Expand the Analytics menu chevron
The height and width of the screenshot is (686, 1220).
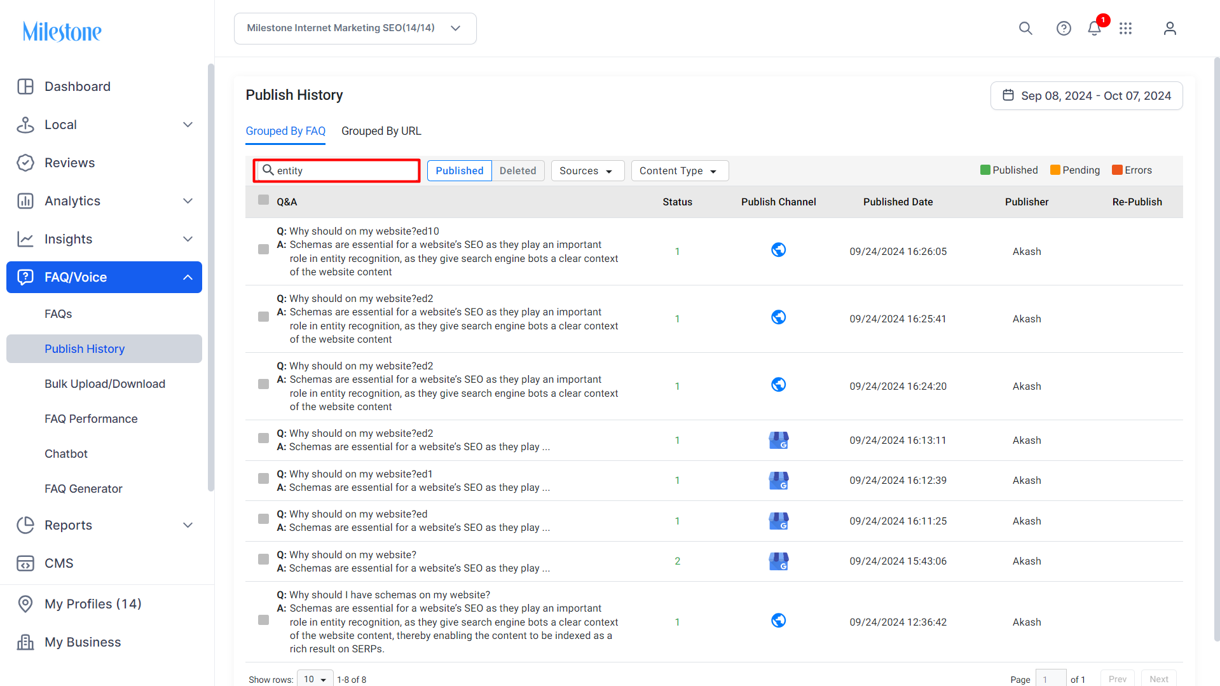188,201
